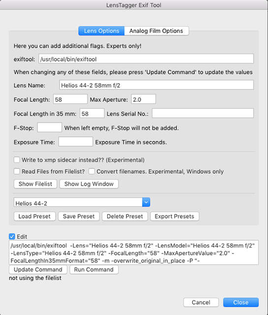The image size is (268, 315).
Task: Click the Lens Serial No. field
Action: point(203,113)
